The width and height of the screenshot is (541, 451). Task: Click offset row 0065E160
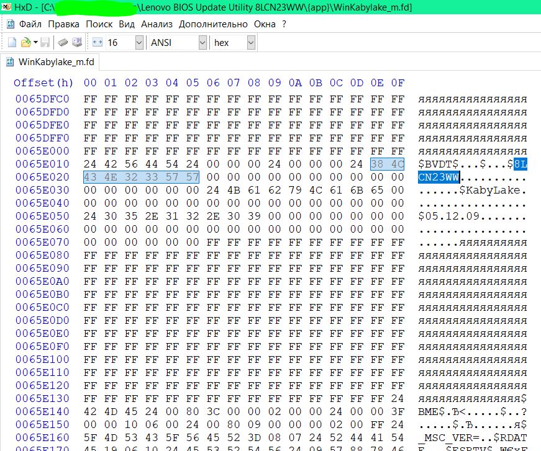point(42,437)
